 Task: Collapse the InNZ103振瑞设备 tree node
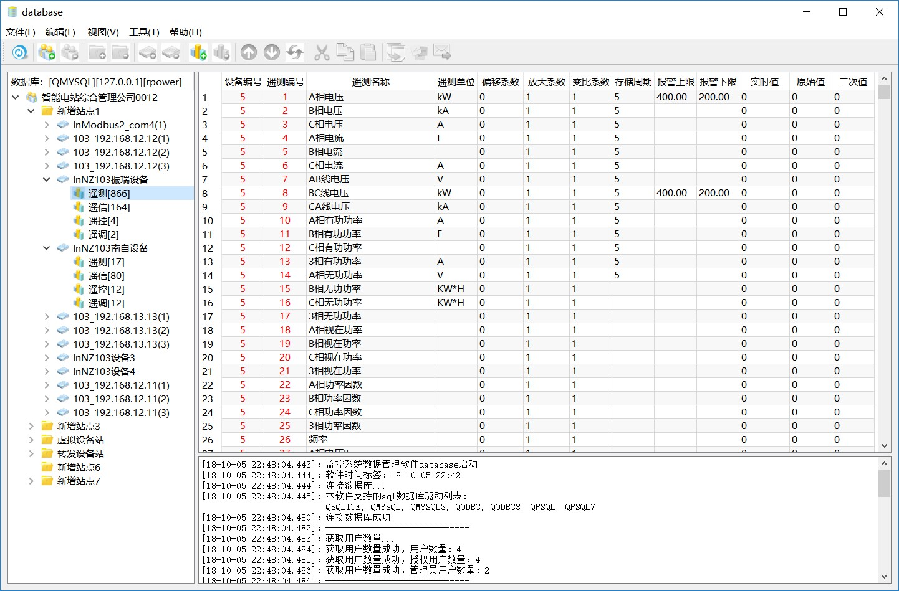pos(47,180)
